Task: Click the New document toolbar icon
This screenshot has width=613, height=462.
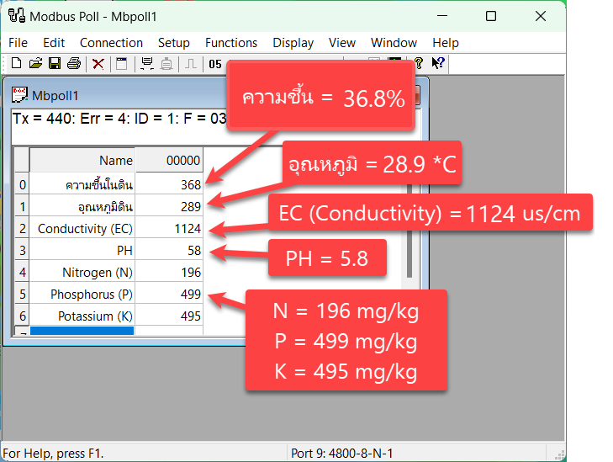Action: (x=17, y=63)
